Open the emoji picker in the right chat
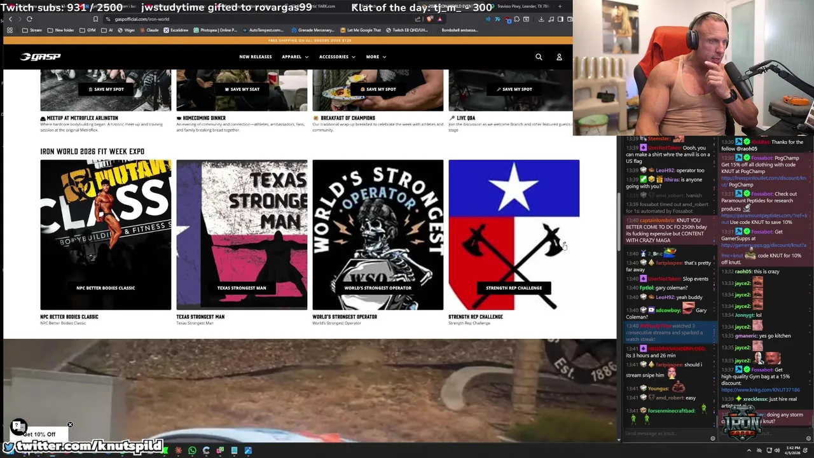This screenshot has height=458, width=814. pyautogui.click(x=808, y=438)
